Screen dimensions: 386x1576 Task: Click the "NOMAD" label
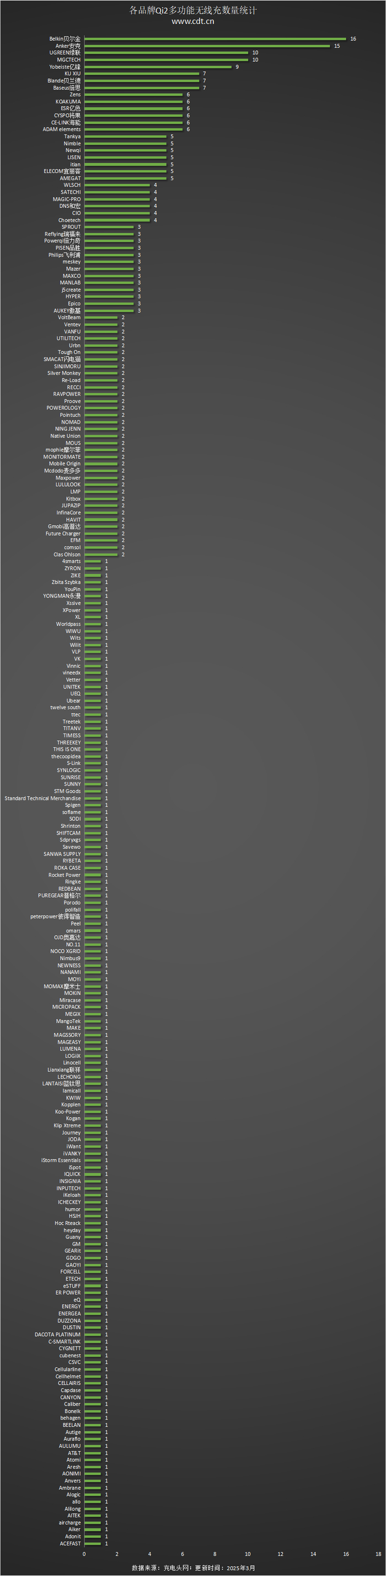[x=71, y=422]
